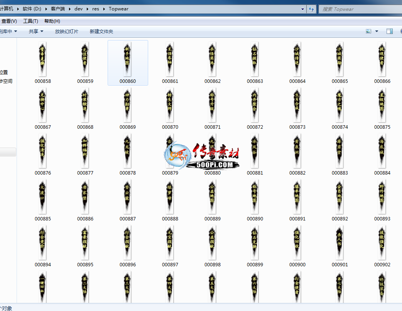Select image 000896
The height and width of the screenshot is (311, 402).
127,243
